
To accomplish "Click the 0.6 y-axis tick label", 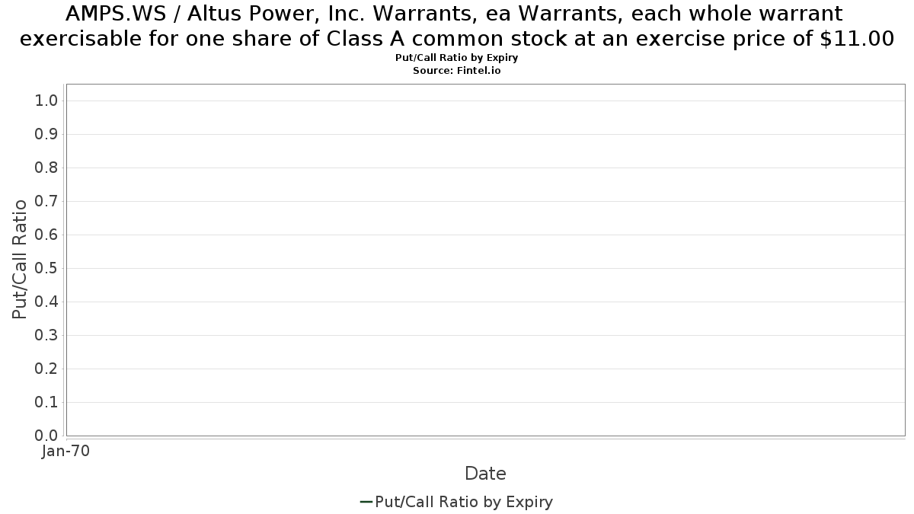I will [46, 235].
